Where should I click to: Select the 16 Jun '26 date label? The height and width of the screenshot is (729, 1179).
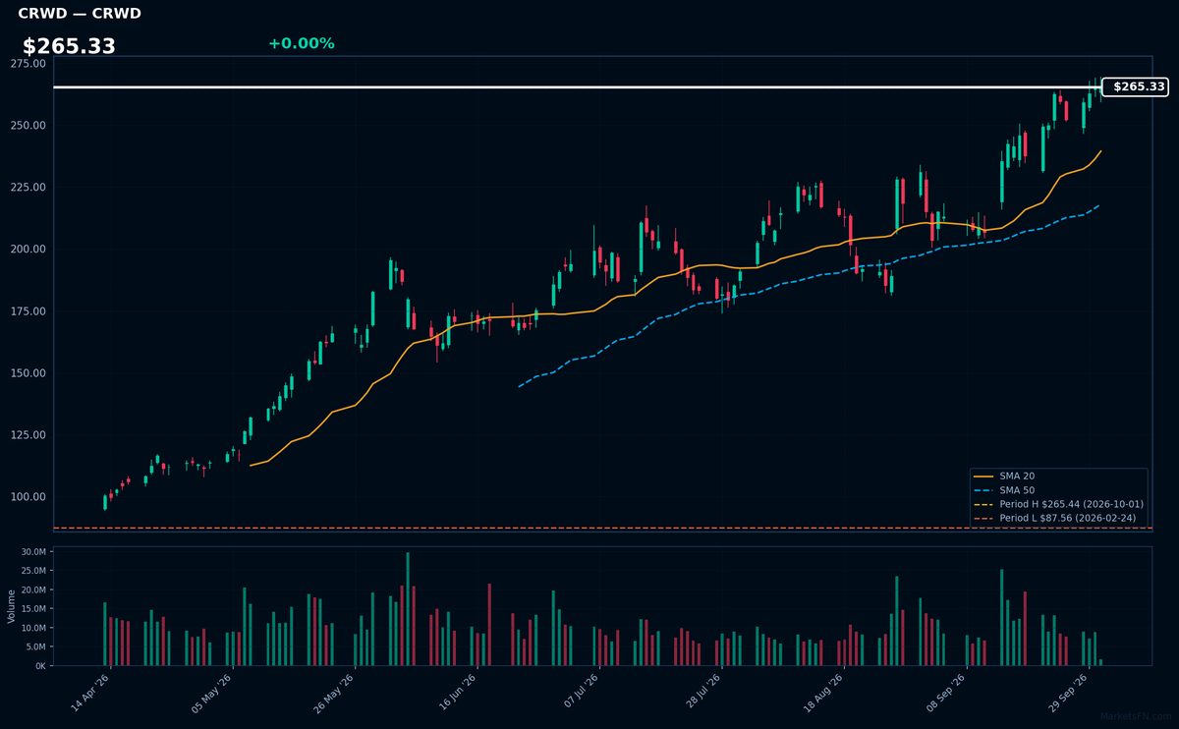click(x=457, y=693)
